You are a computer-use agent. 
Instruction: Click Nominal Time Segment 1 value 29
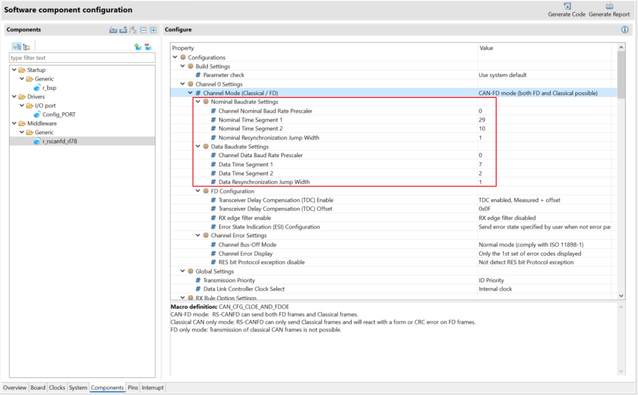[482, 120]
